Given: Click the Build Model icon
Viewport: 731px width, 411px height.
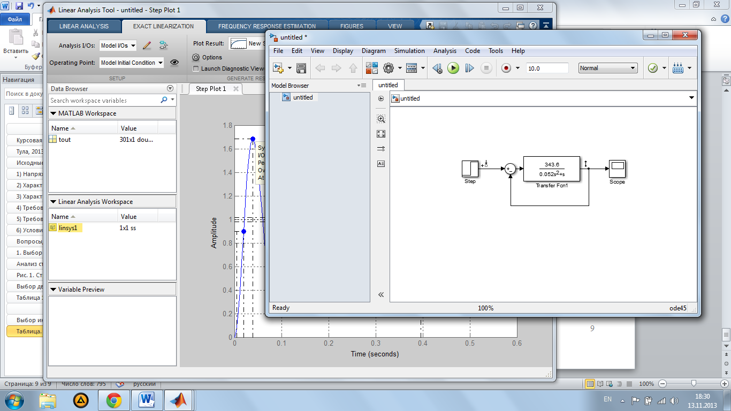Looking at the screenshot, I should point(677,68).
